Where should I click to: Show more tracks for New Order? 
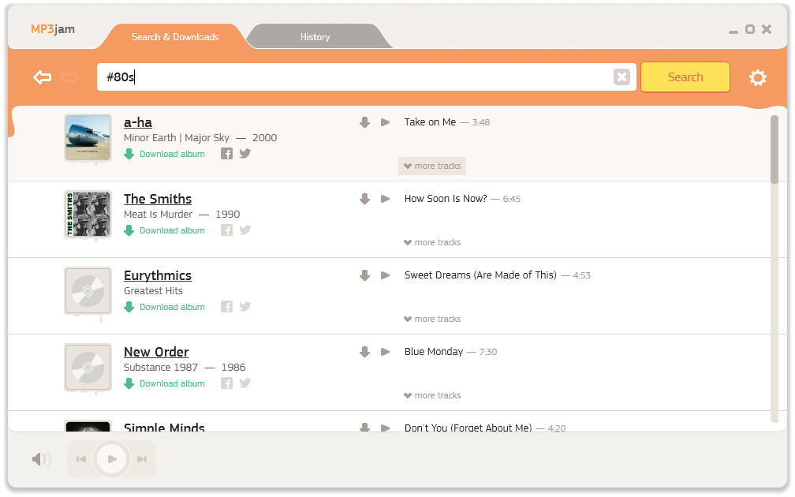pos(432,396)
